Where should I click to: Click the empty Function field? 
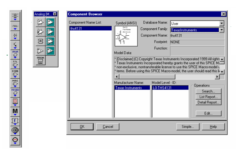(x=197, y=51)
